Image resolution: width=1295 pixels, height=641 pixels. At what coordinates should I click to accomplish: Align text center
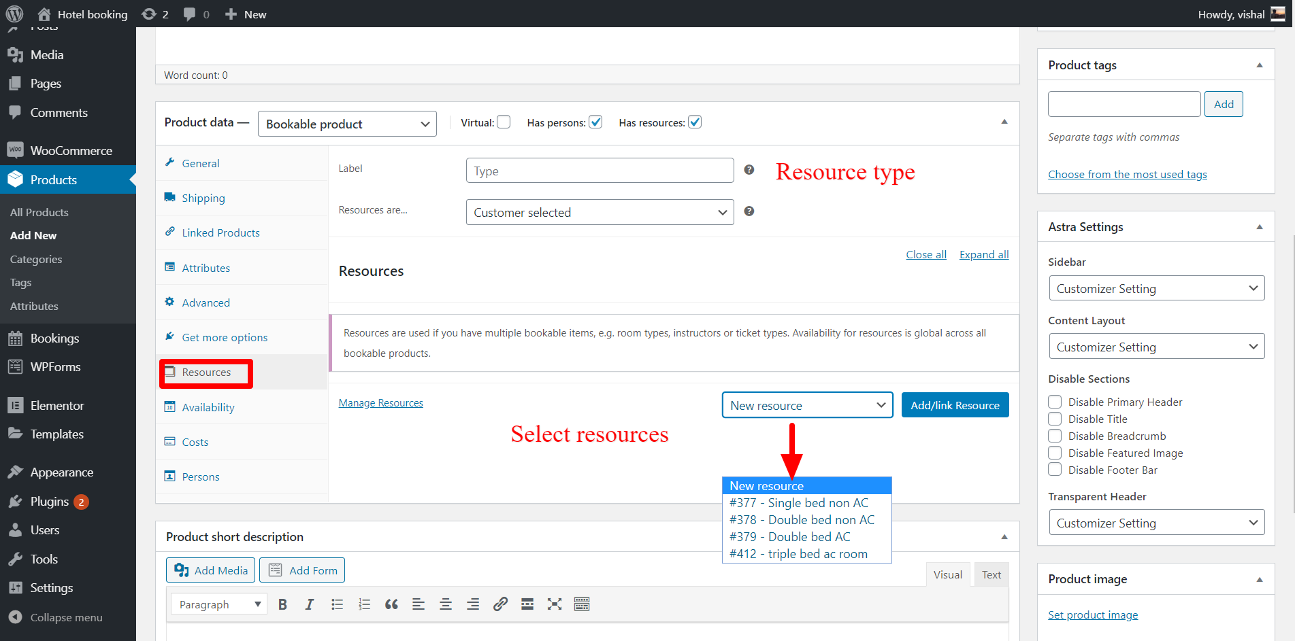coord(446,604)
